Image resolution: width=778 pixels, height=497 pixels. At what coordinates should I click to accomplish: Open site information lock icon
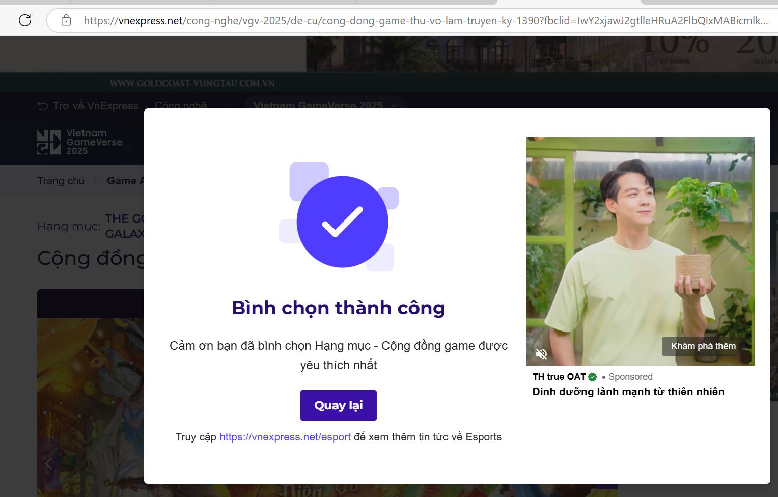click(66, 20)
